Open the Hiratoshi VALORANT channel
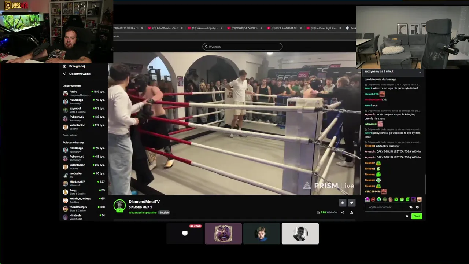This screenshot has width=469, height=264. tap(84, 217)
